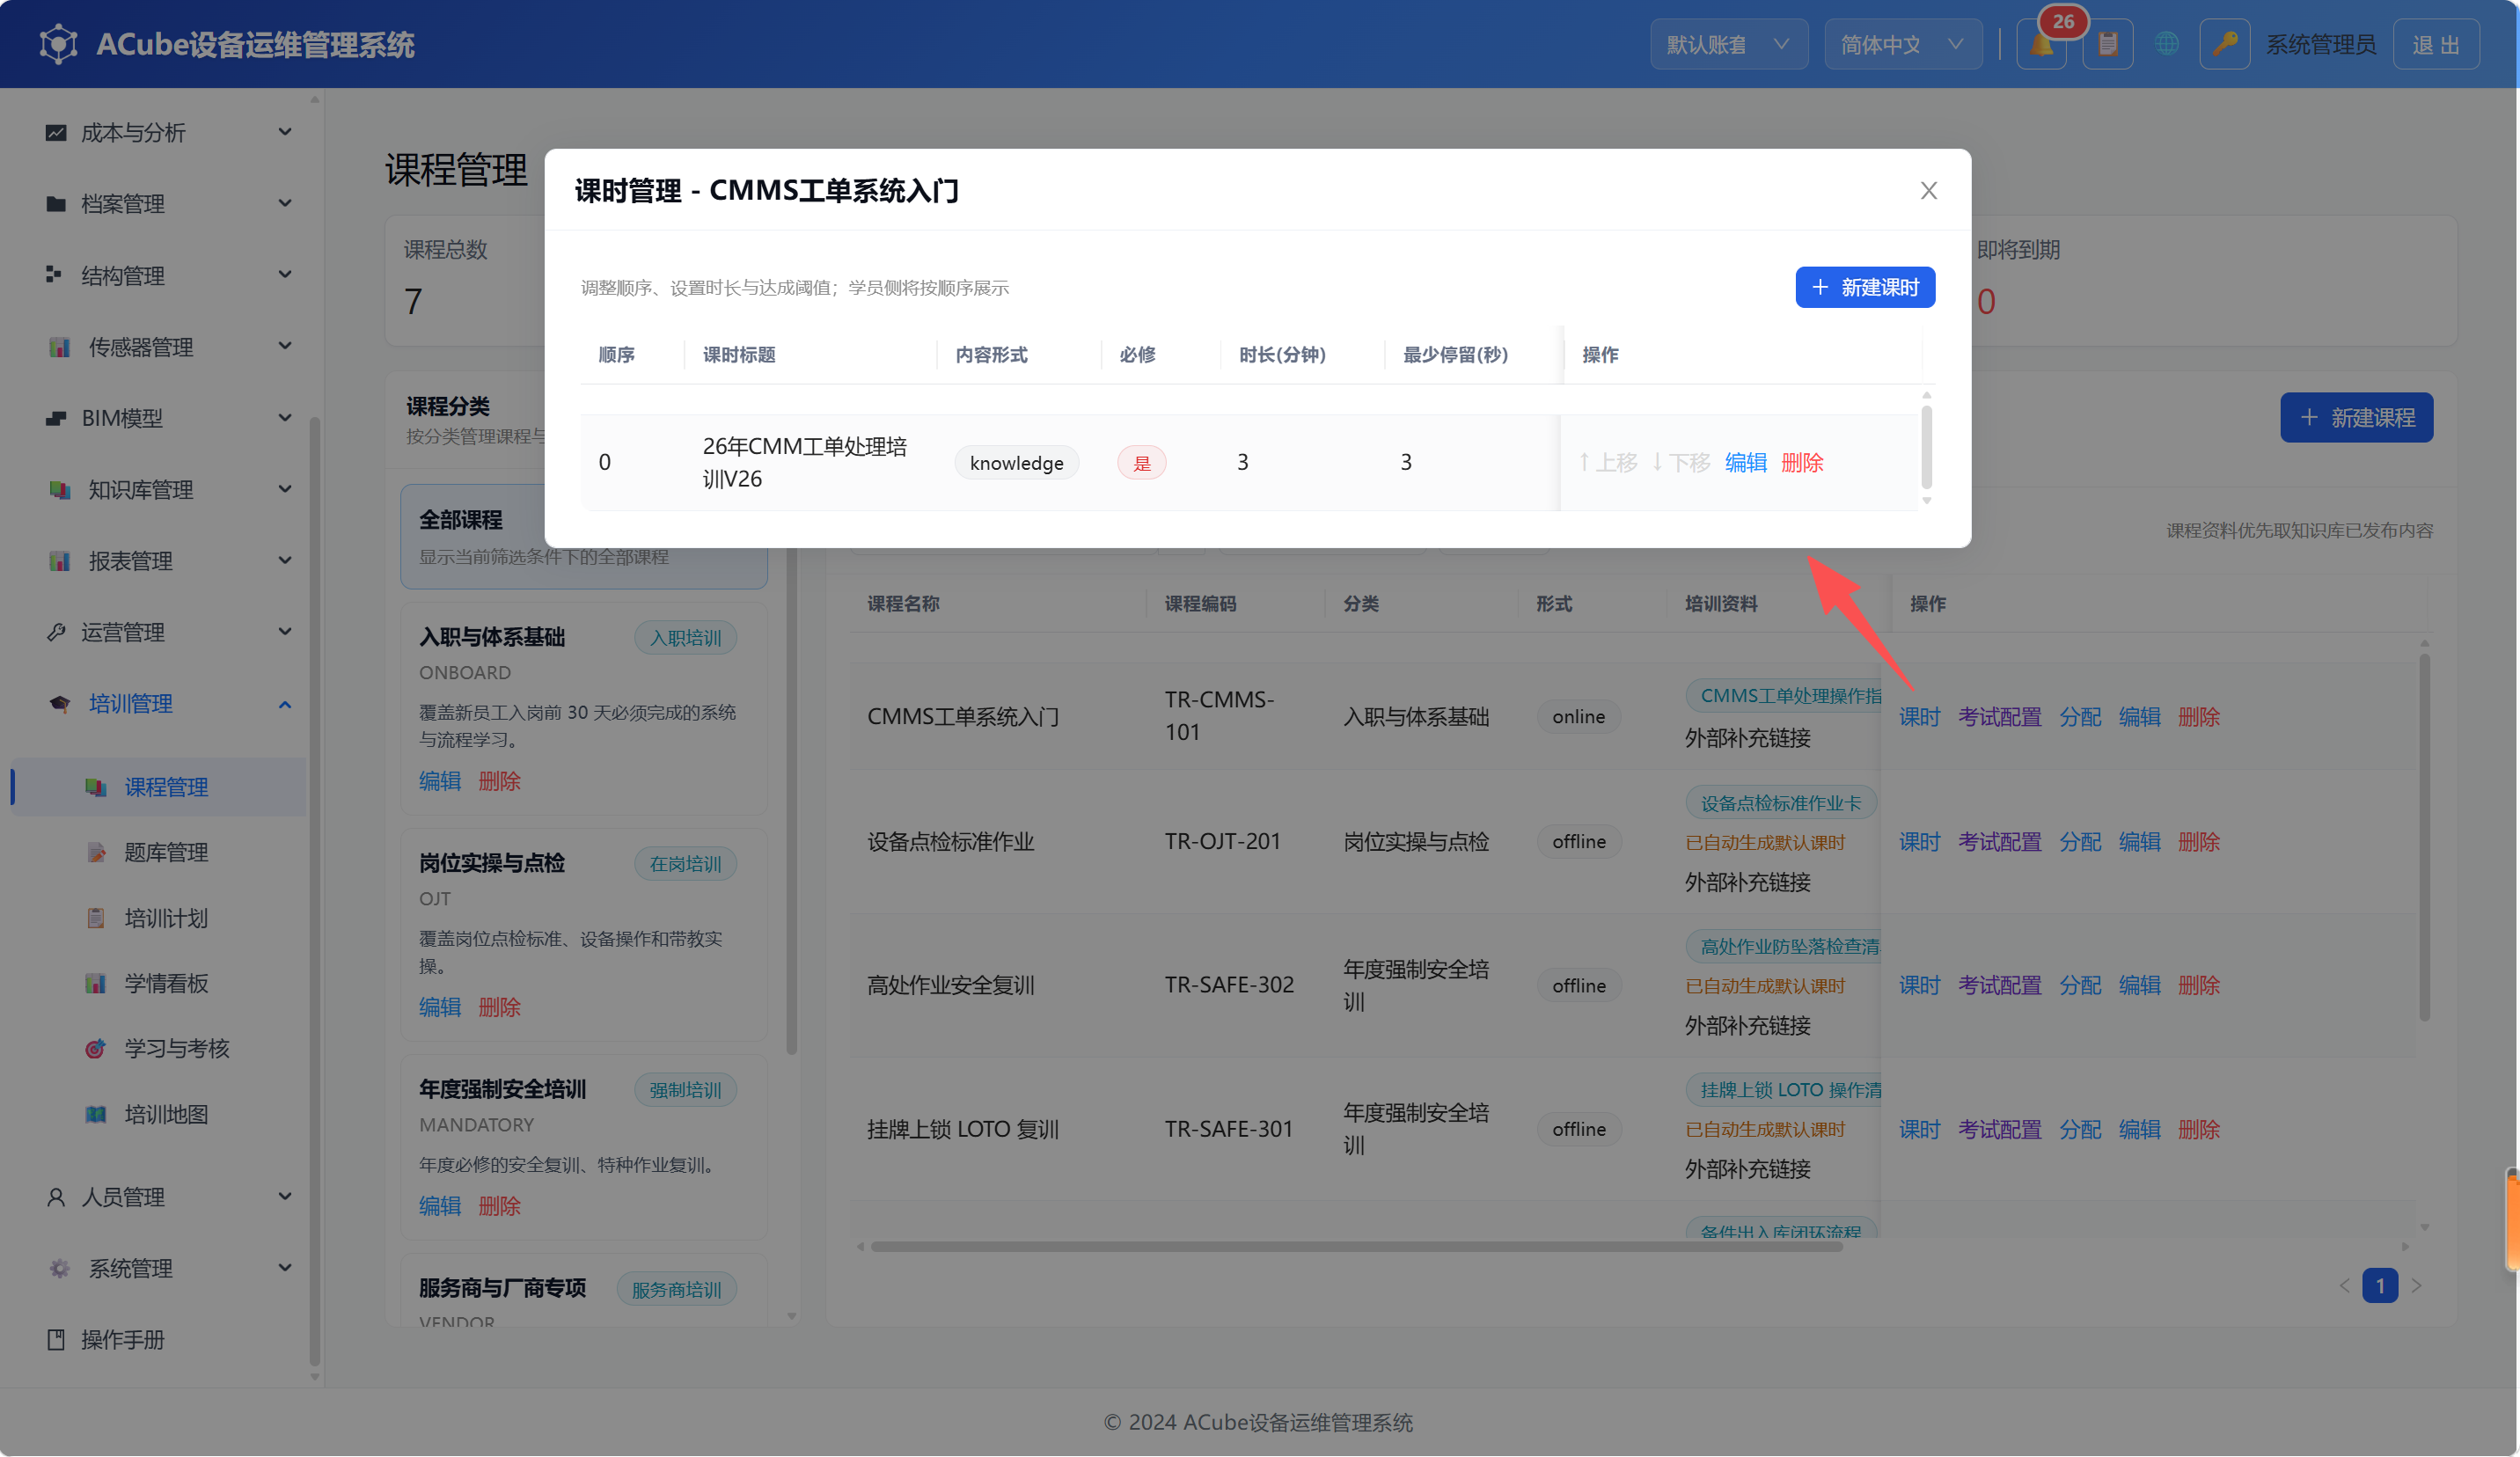Viewport: 2520px width, 1457px height.
Task: Select page 1 in pagination
Action: click(x=2380, y=1285)
